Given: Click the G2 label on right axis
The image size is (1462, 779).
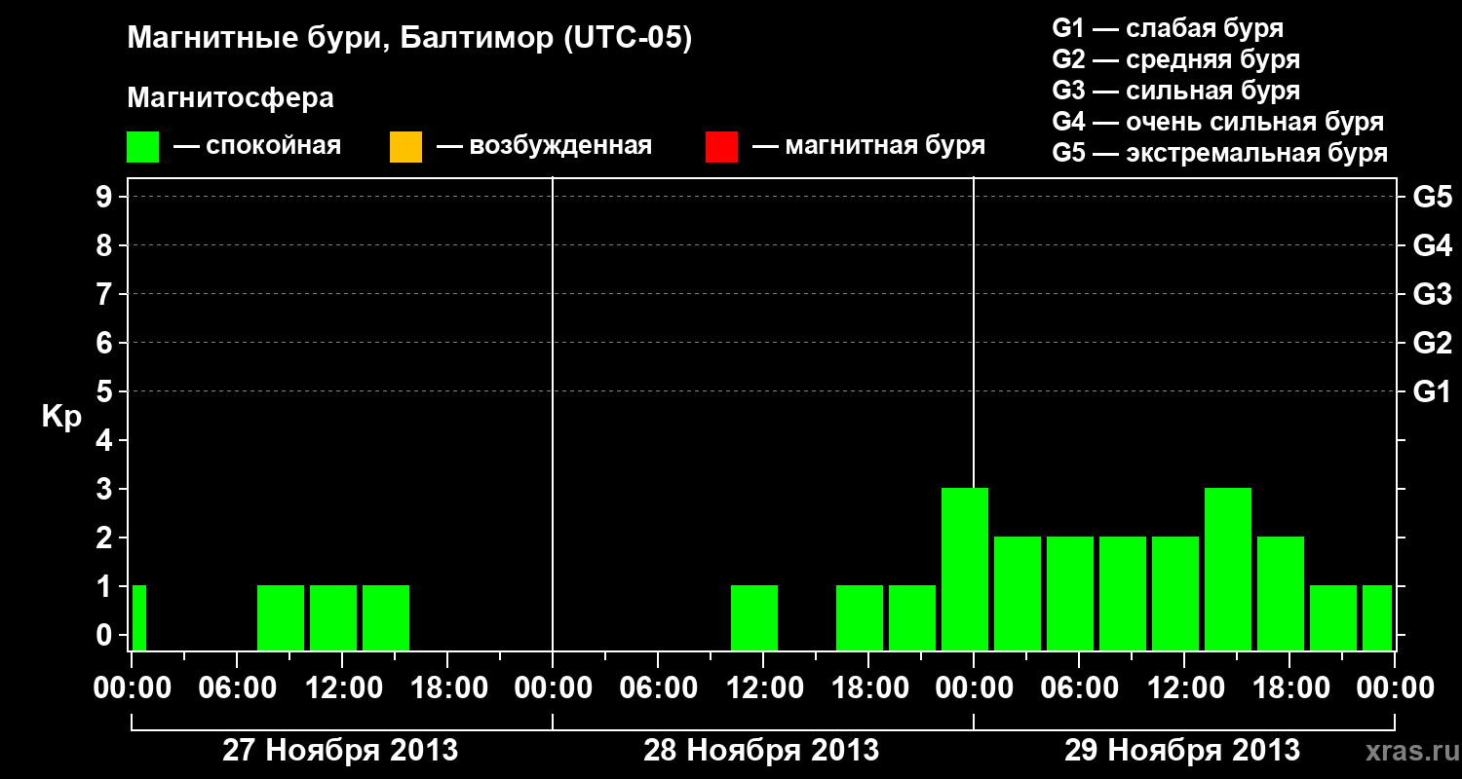Looking at the screenshot, I should point(1433,343).
